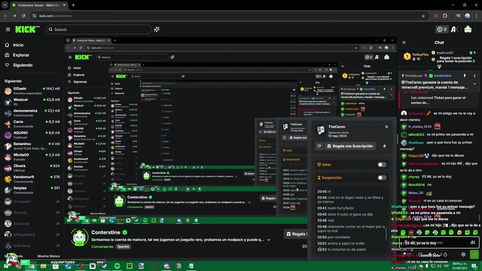Open offline channel Crisgreen in sidebar

[32, 201]
